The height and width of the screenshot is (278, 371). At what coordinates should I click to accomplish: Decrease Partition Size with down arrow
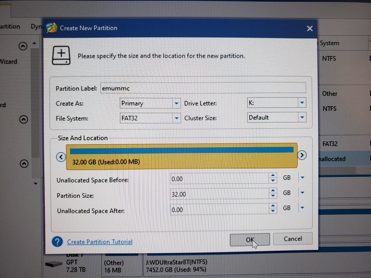pos(273,196)
